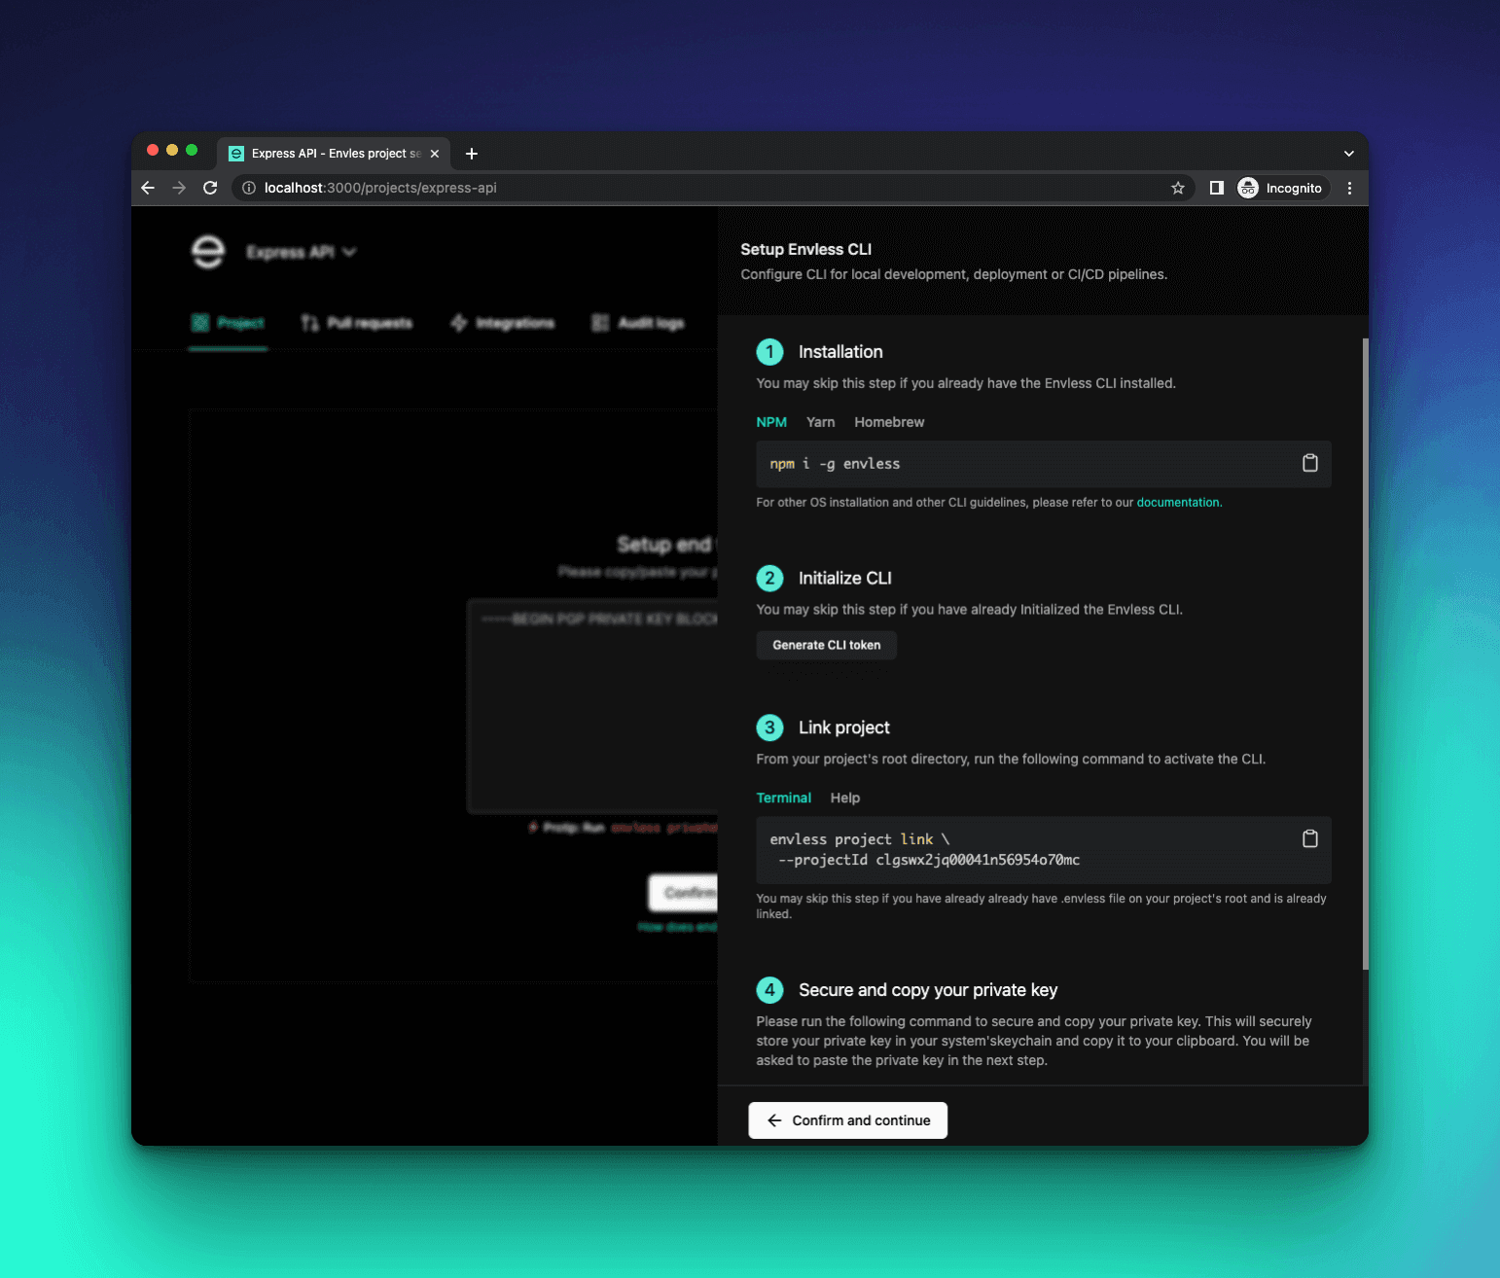Select the Terminal tab in Link project
Viewport: 1500px width, 1278px height.
pos(783,798)
